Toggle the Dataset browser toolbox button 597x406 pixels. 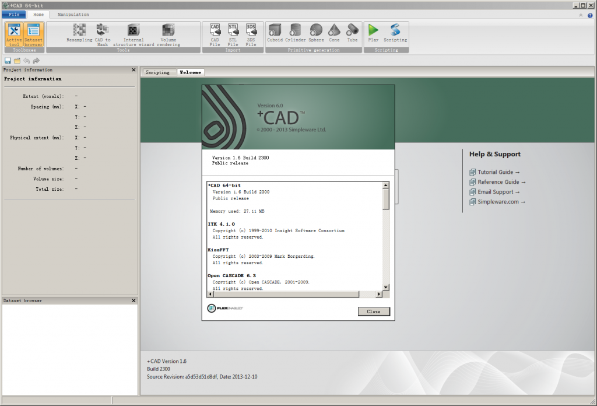point(33,34)
